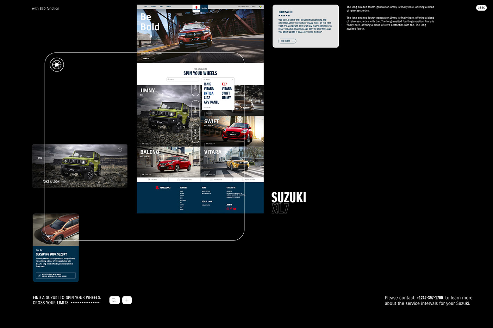The height and width of the screenshot is (328, 493).
Task: Click Take a Look on Jimny grid card
Action: coord(146,144)
